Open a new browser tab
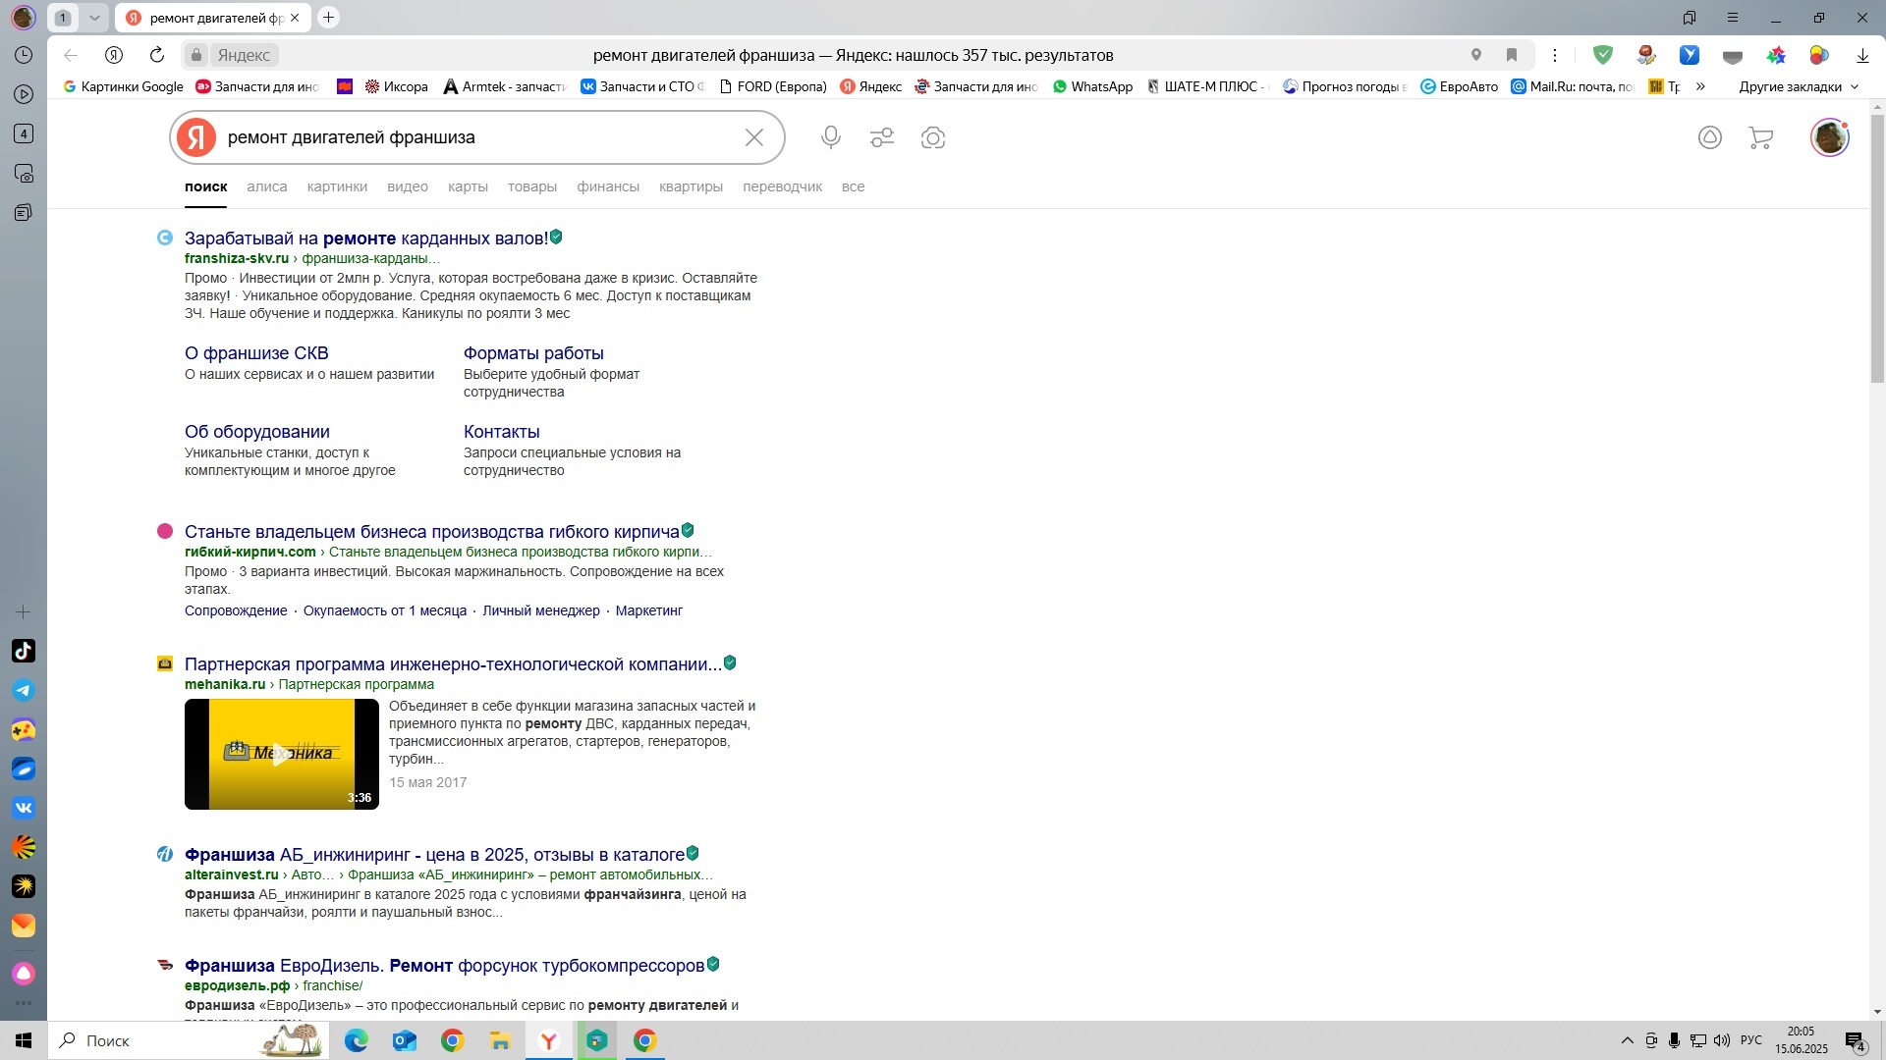1886x1060 pixels. click(329, 18)
